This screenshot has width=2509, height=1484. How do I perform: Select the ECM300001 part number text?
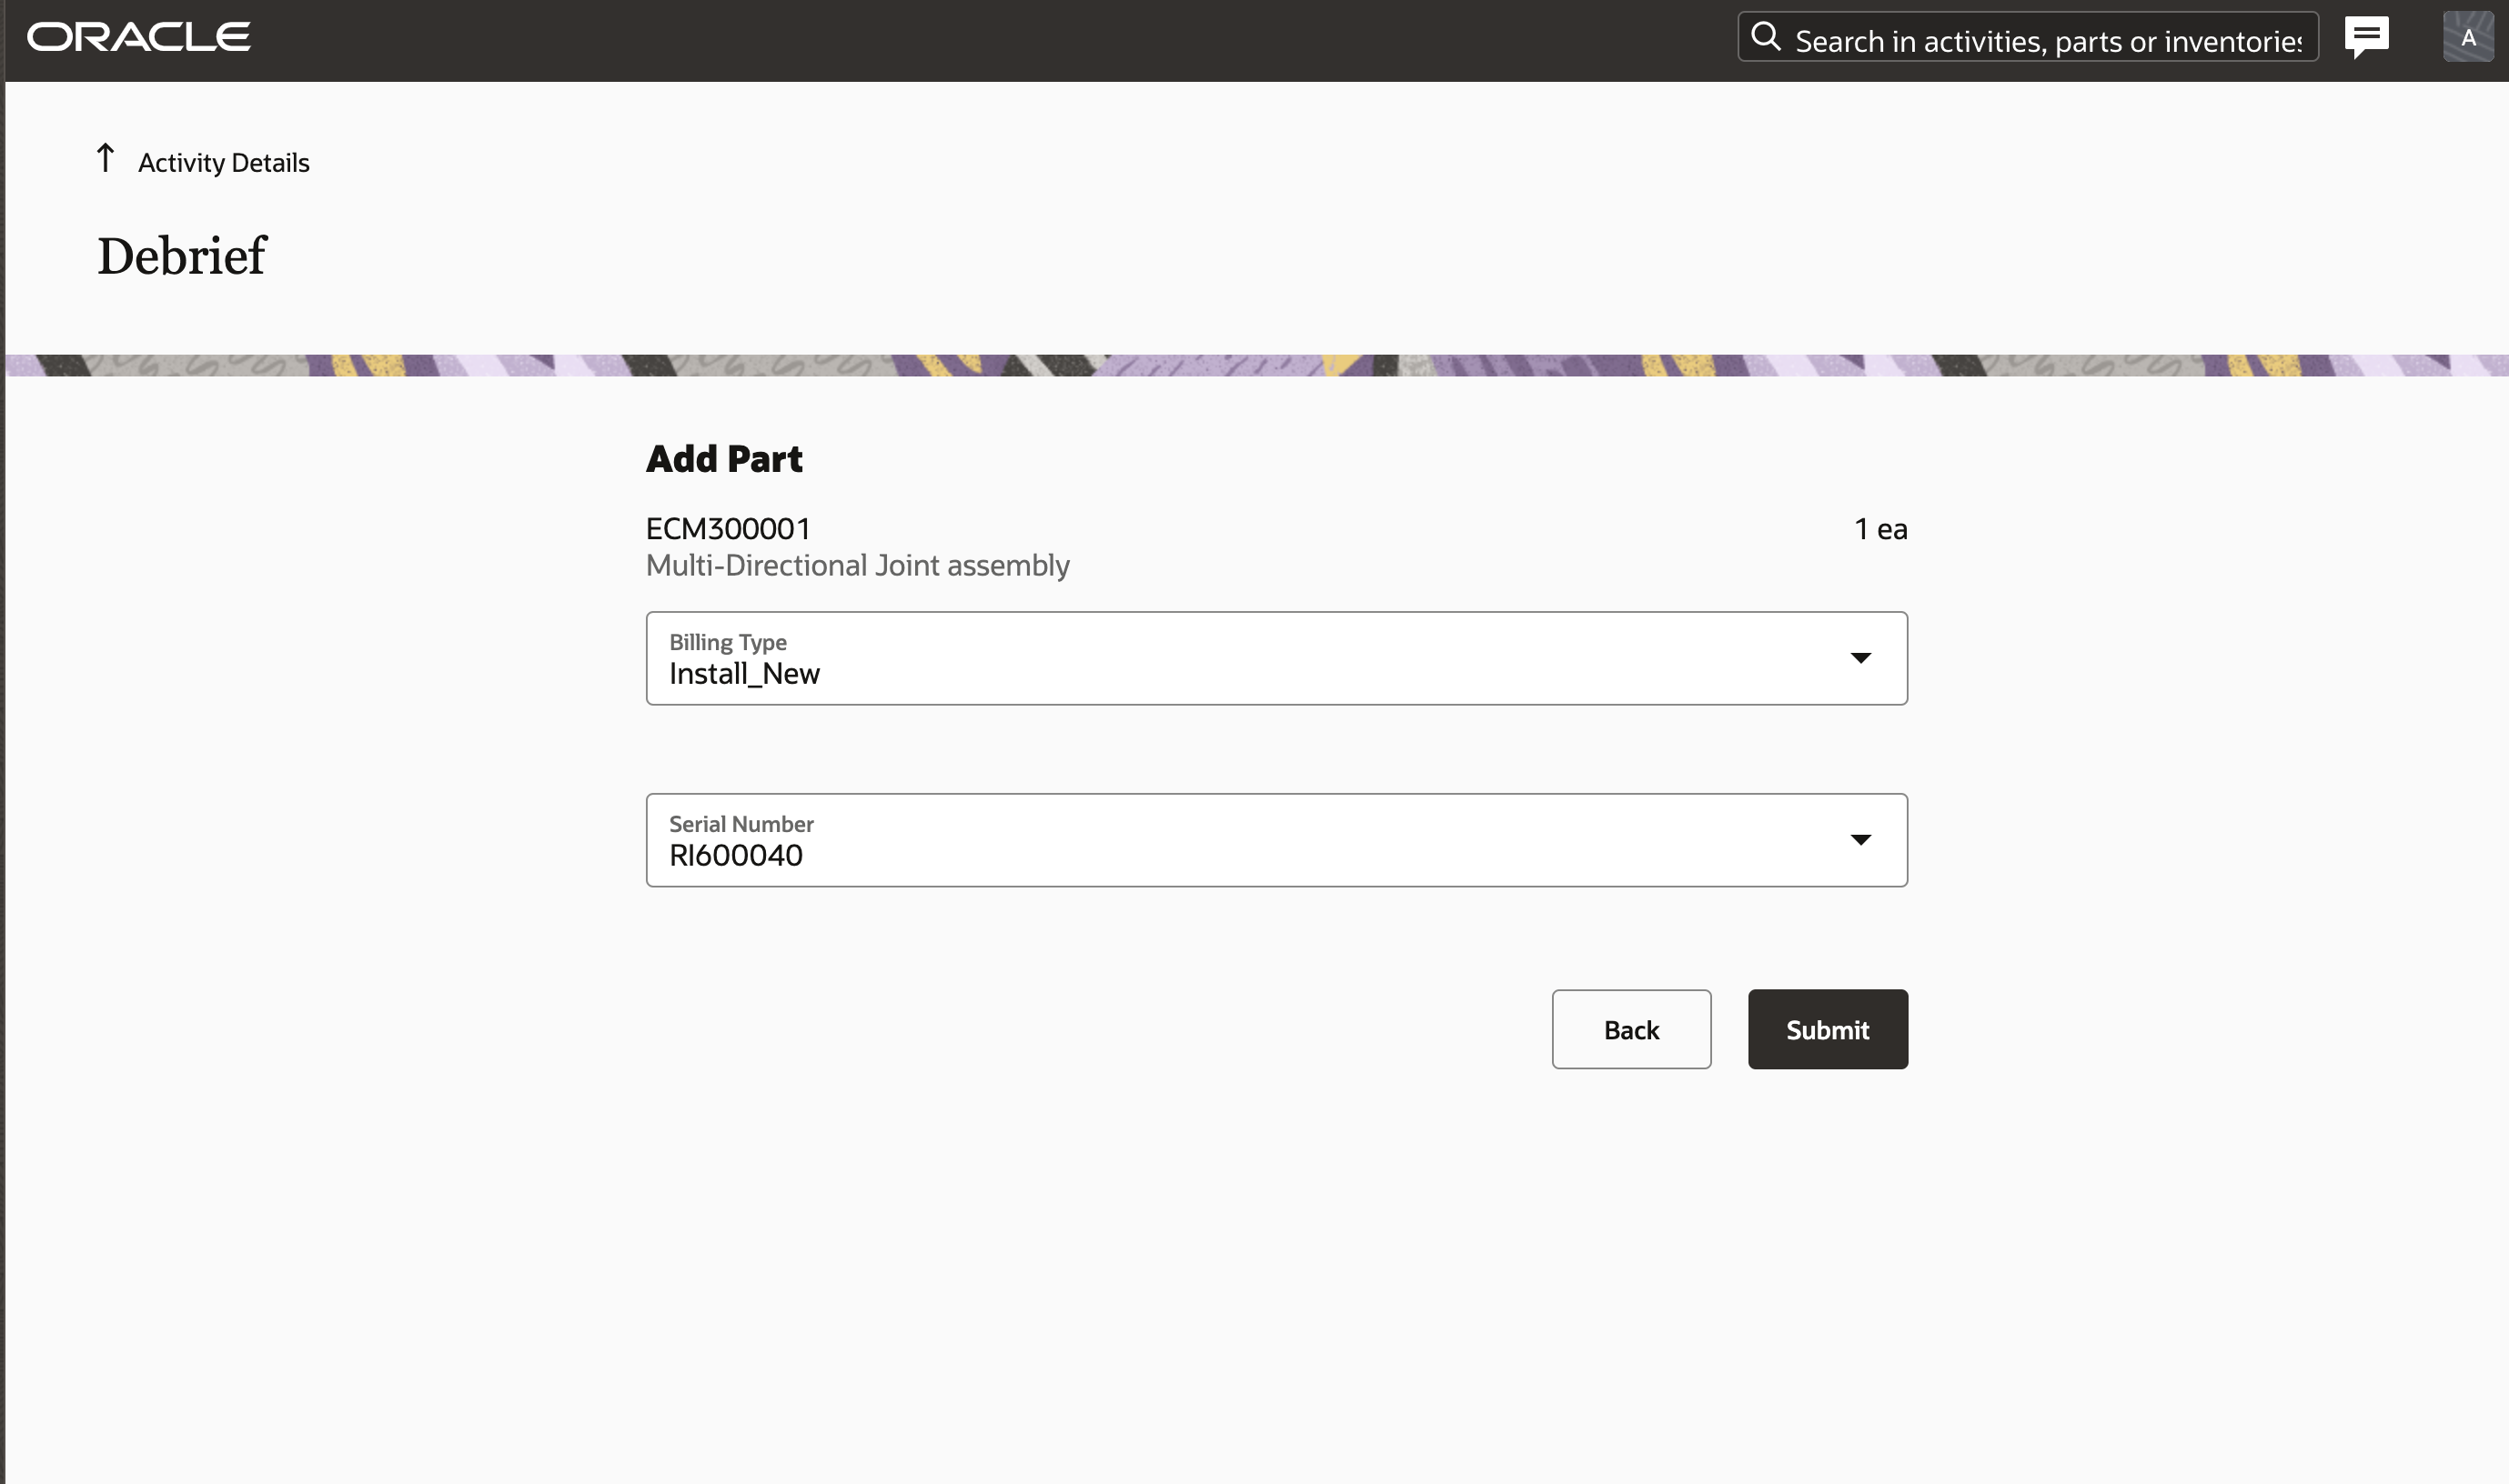tap(727, 528)
